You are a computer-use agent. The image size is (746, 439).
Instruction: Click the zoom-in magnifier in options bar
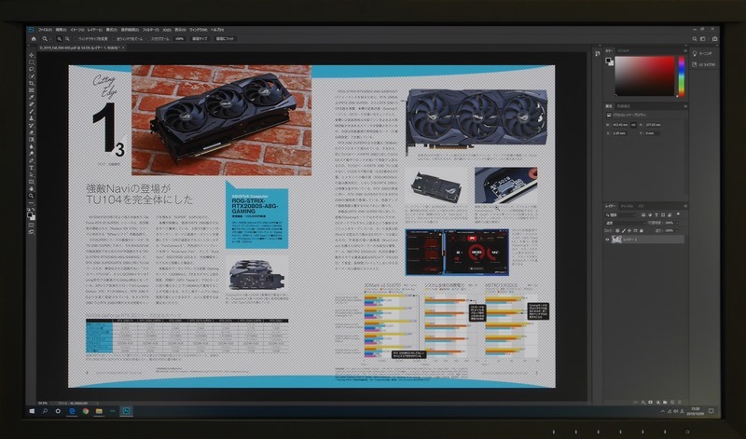click(60, 39)
